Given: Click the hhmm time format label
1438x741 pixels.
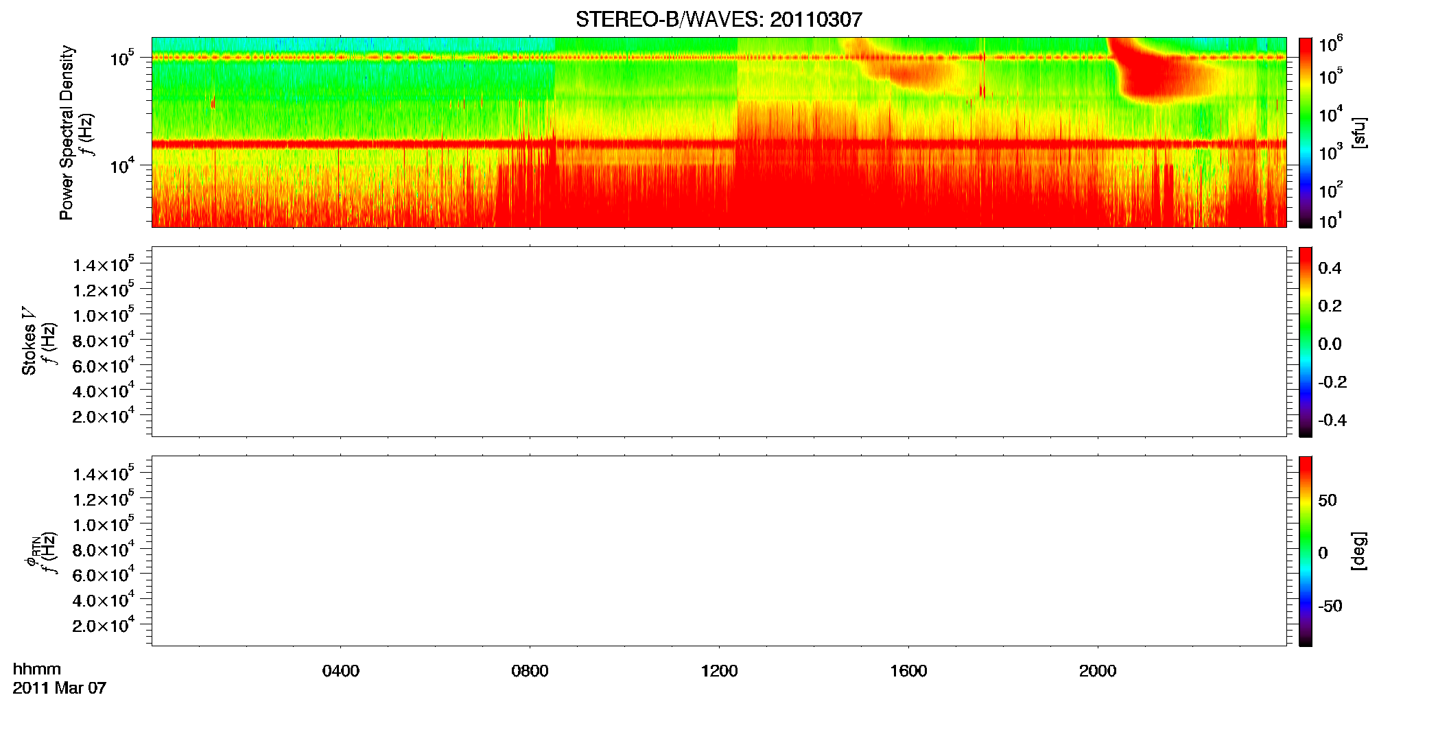Looking at the screenshot, I should (37, 670).
